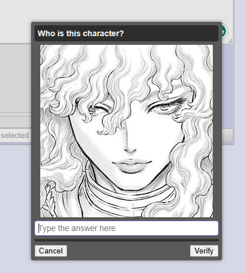Click the text area resize grip handle
The image size is (245, 273).
(x=230, y=41)
